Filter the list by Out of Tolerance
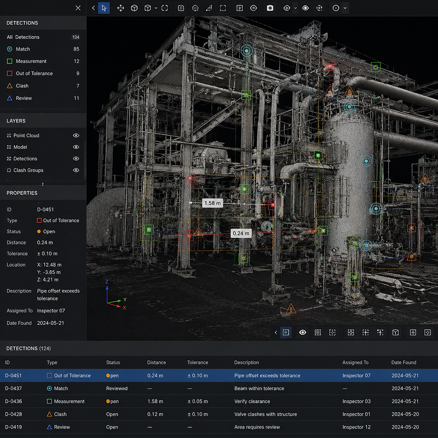This screenshot has width=438, height=438. click(x=43, y=73)
